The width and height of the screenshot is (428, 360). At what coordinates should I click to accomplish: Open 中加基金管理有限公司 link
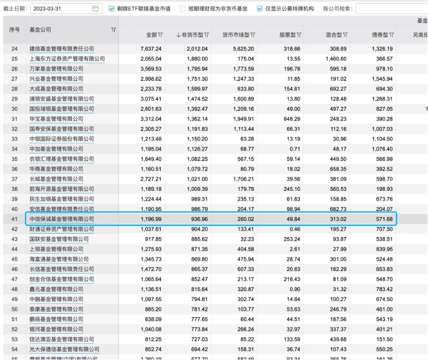click(56, 149)
